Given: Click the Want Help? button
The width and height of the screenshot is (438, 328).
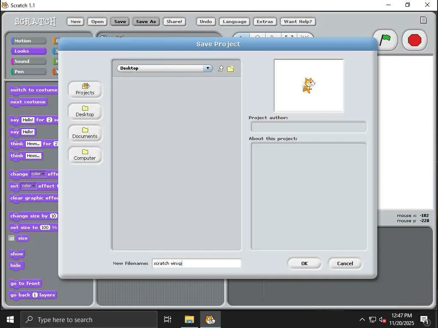Looking at the screenshot, I should (298, 21).
